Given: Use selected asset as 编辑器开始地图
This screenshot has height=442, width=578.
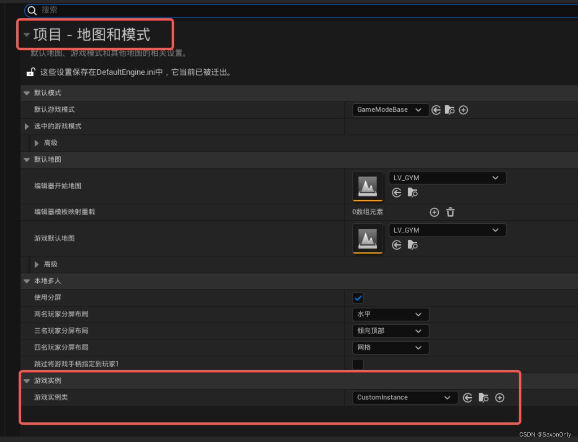Looking at the screenshot, I should pyautogui.click(x=396, y=192).
